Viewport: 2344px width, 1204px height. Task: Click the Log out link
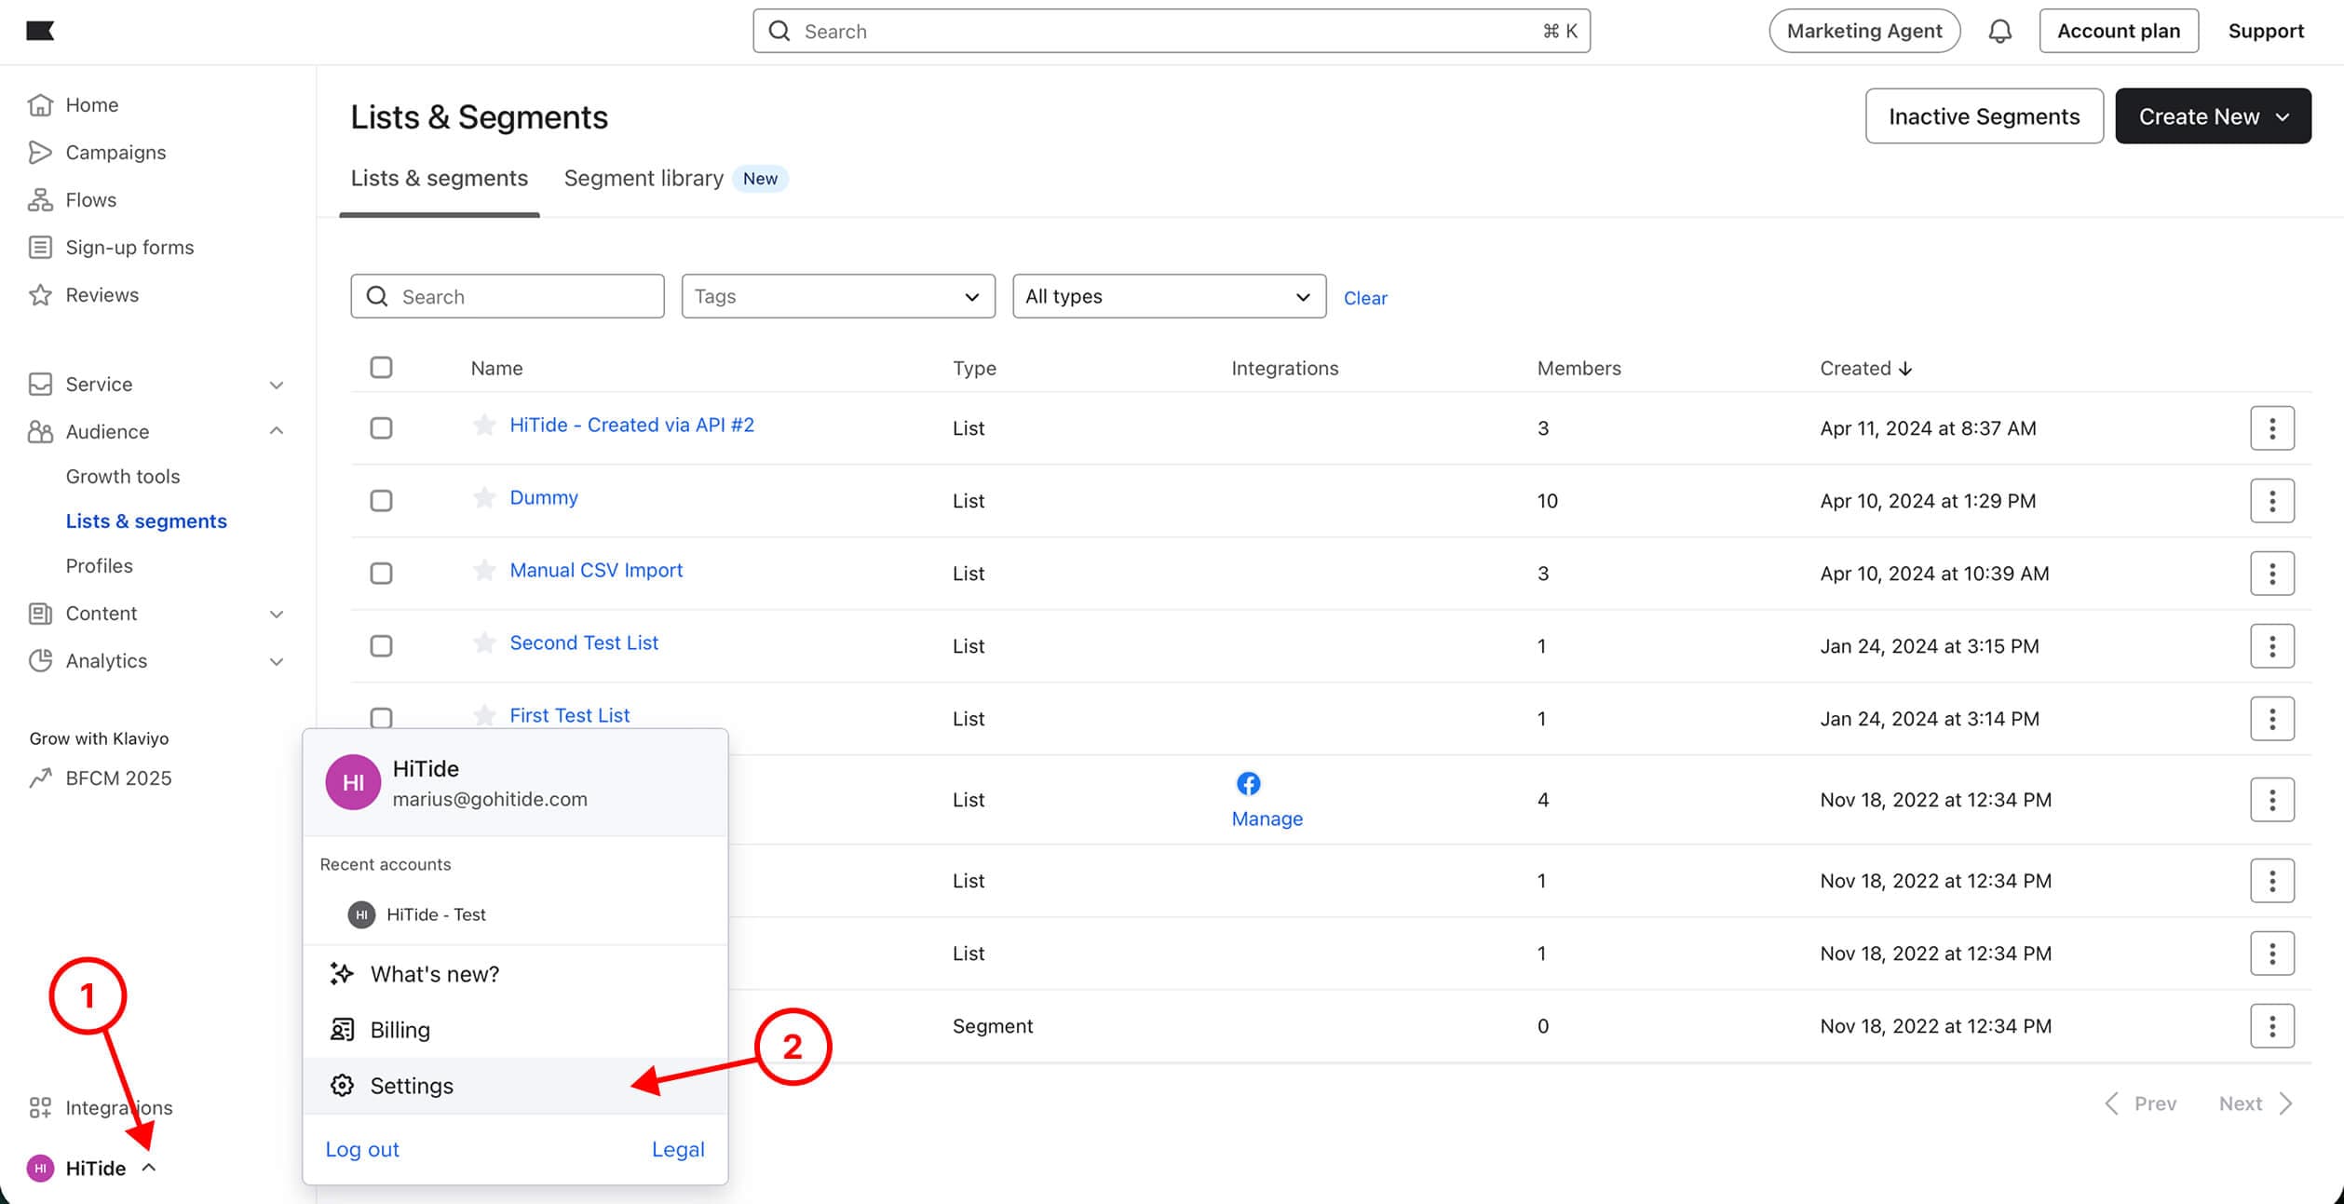362,1150
